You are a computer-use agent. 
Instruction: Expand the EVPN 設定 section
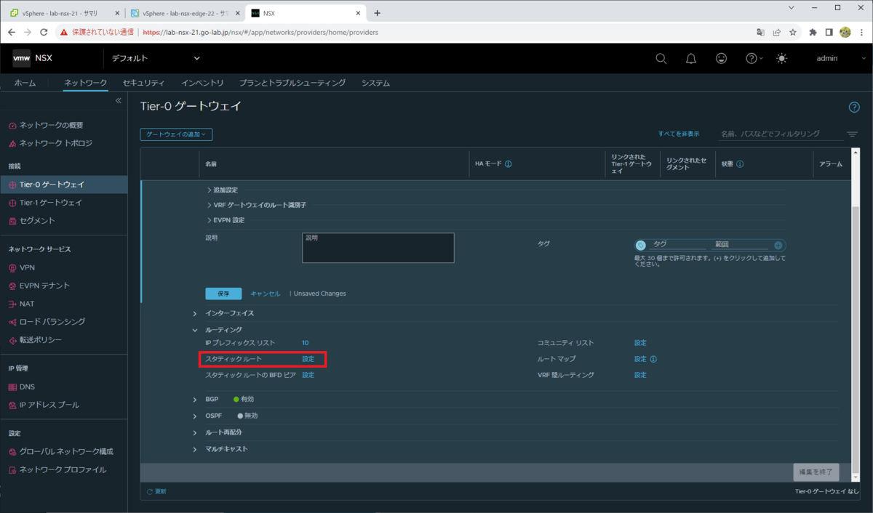226,219
